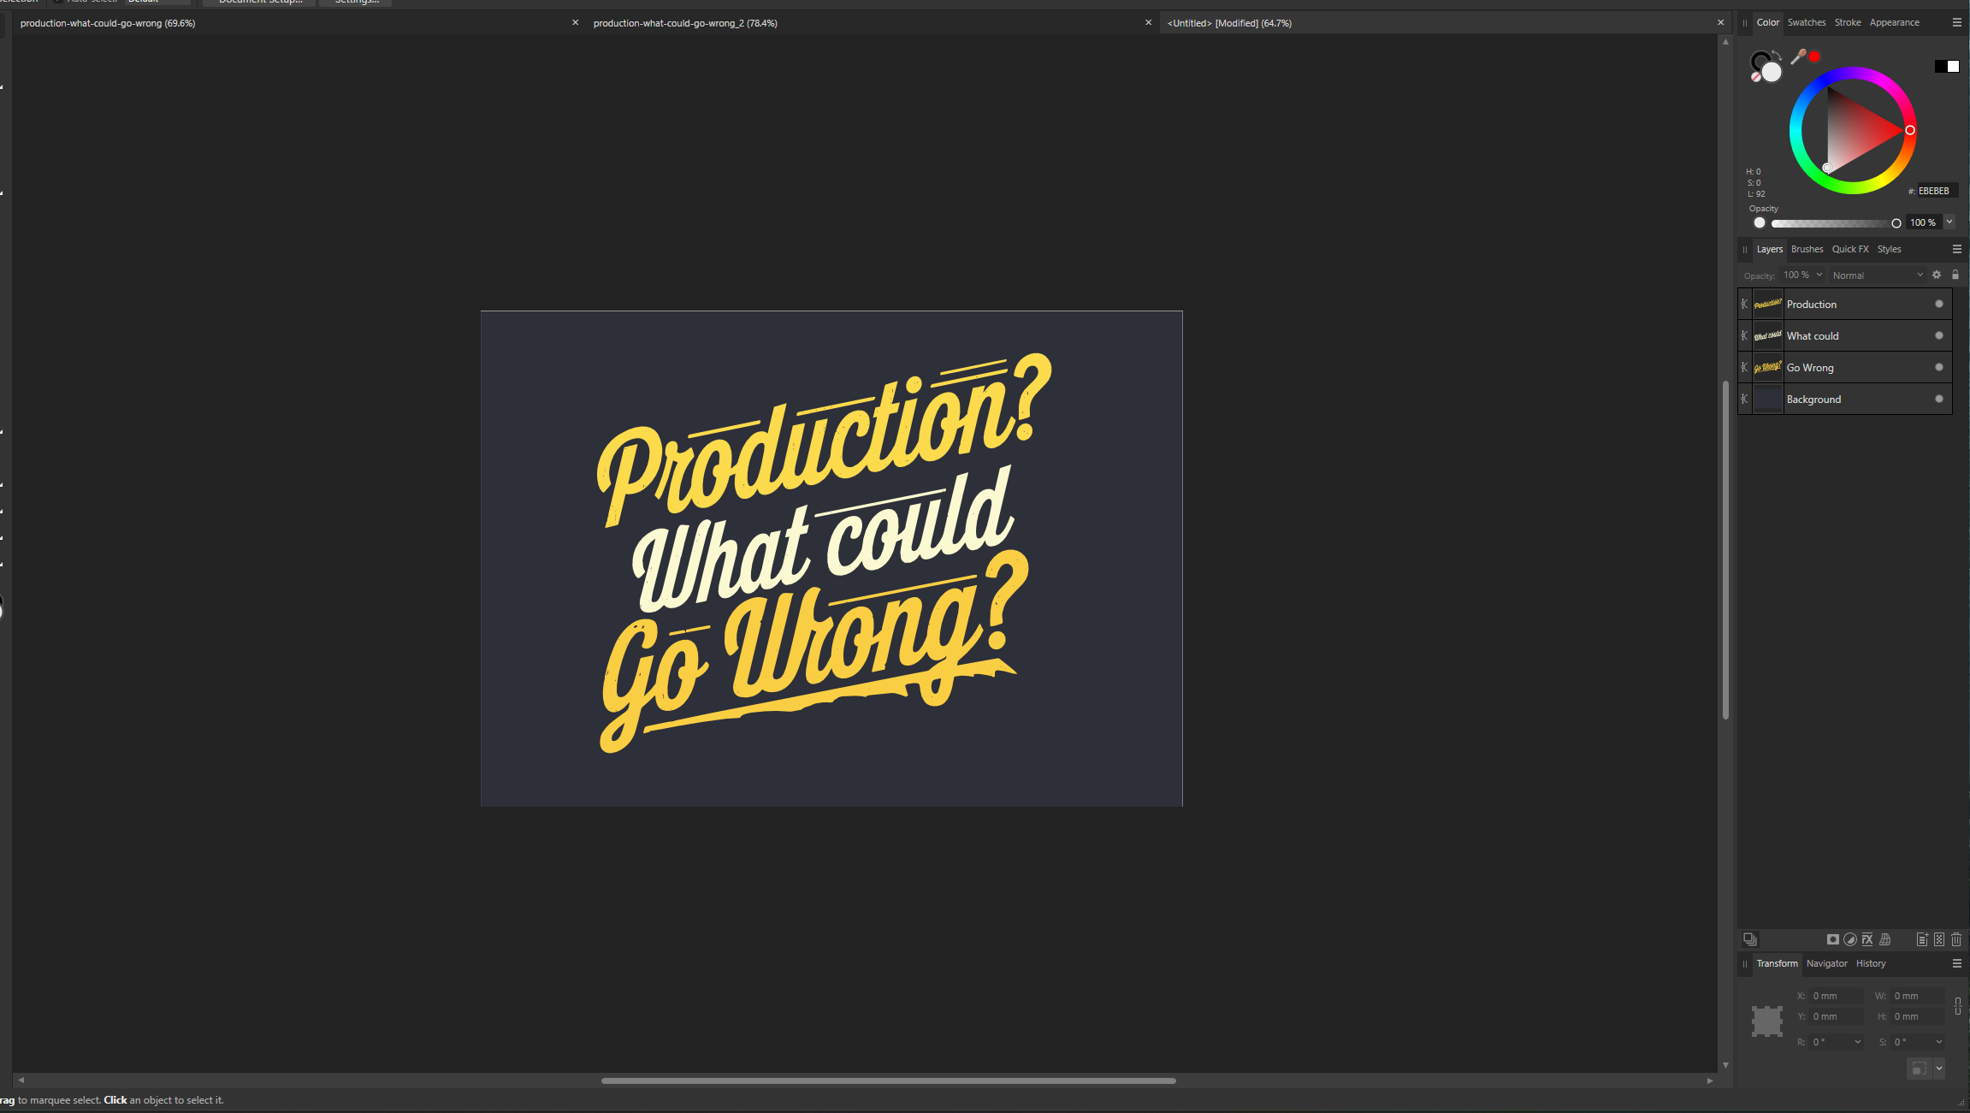
Task: Click the color opacity slider handle
Action: click(x=1896, y=223)
